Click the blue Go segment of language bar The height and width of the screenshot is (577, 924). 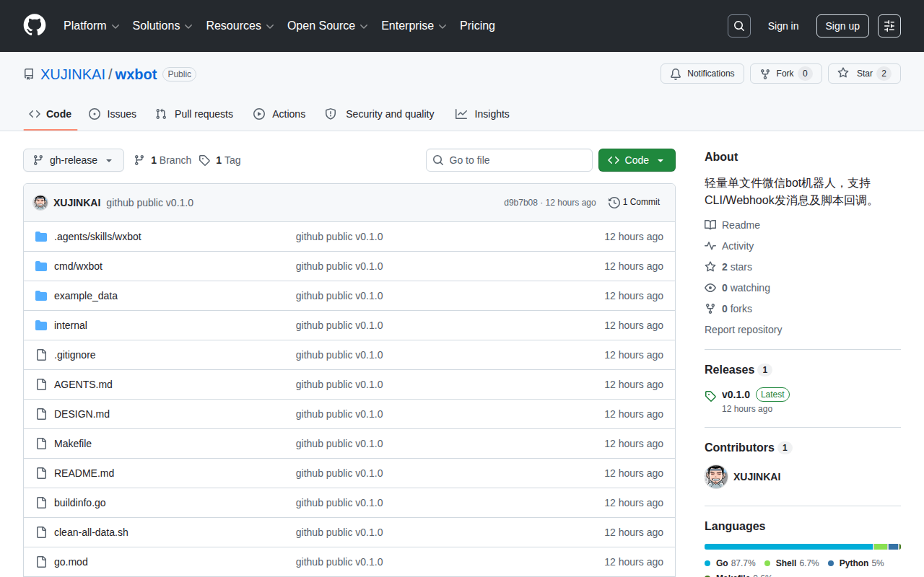pyautogui.click(x=788, y=547)
